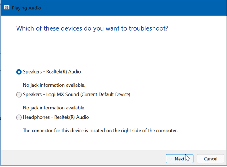Image resolution: width=227 pixels, height=167 pixels.
Task: Click the 'Speakers - Realtek(R) Audio' label text
Action: tap(52, 72)
